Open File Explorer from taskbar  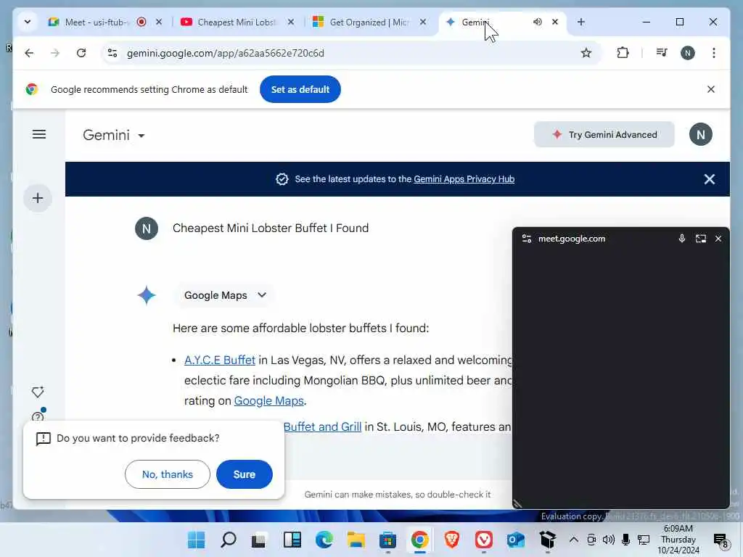[356, 540]
